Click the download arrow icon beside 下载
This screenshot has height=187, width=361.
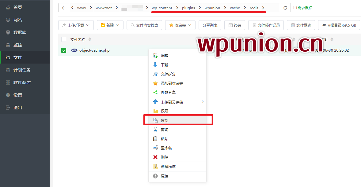click(x=155, y=65)
